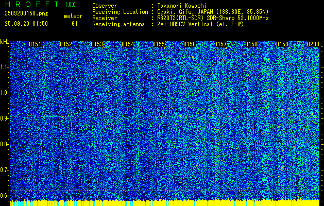Click the HROFFT 1.0.0 title text
Screen dimensions: 324x206
40,4
